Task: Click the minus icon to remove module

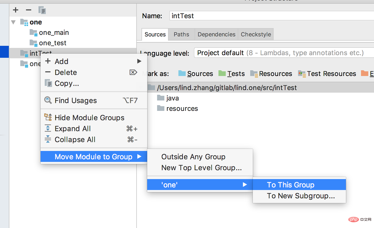Action: (29, 10)
